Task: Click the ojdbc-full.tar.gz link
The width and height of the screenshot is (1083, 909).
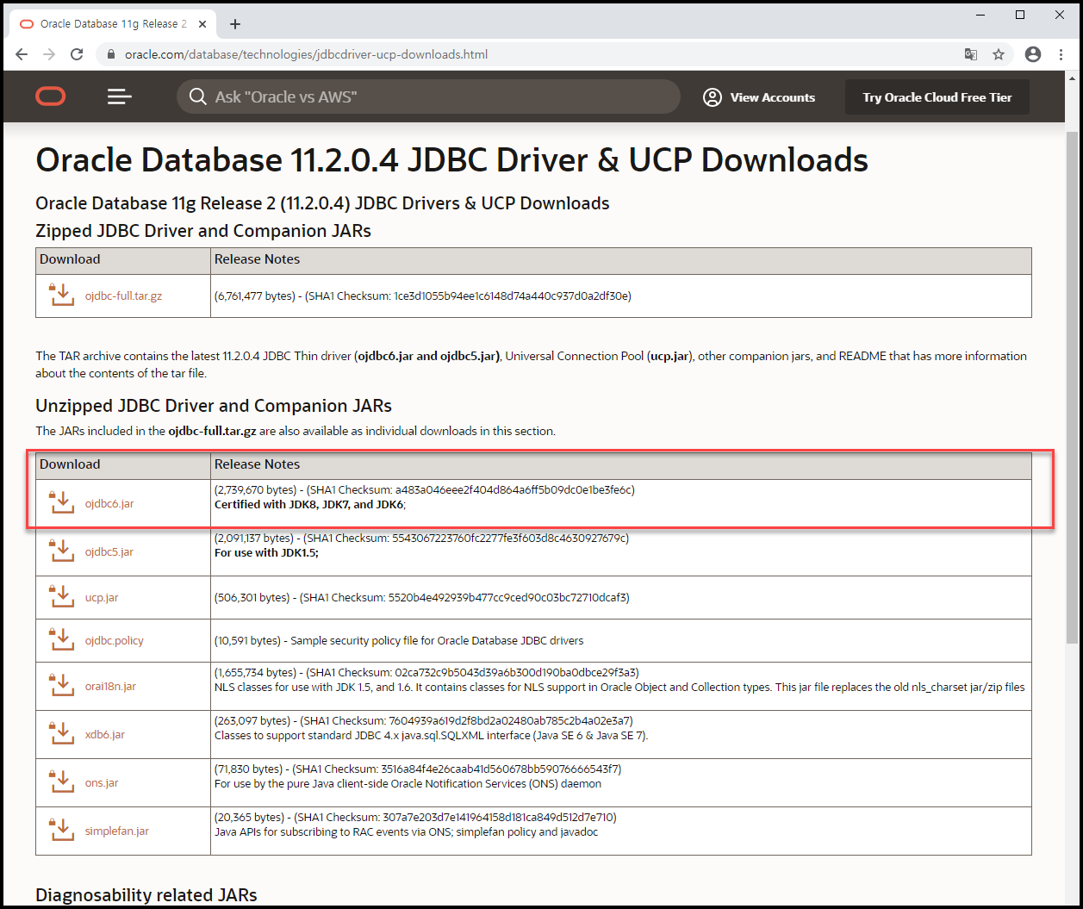Action: (124, 296)
